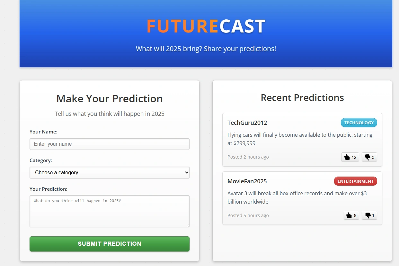The image size is (399, 266).
Task: Click the FUTURECAST logo title
Action: [x=206, y=26]
